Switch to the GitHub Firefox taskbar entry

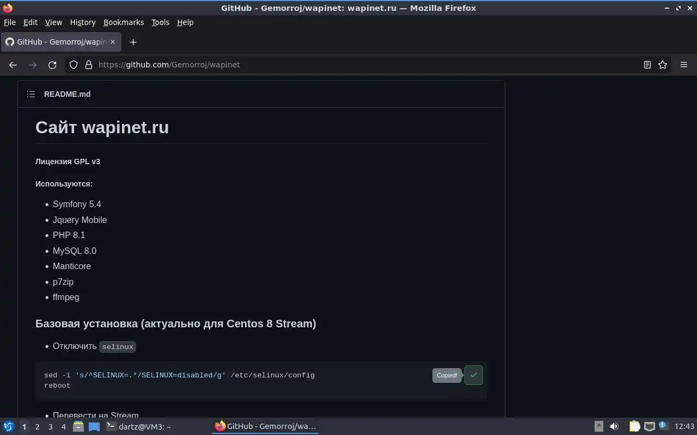point(265,426)
